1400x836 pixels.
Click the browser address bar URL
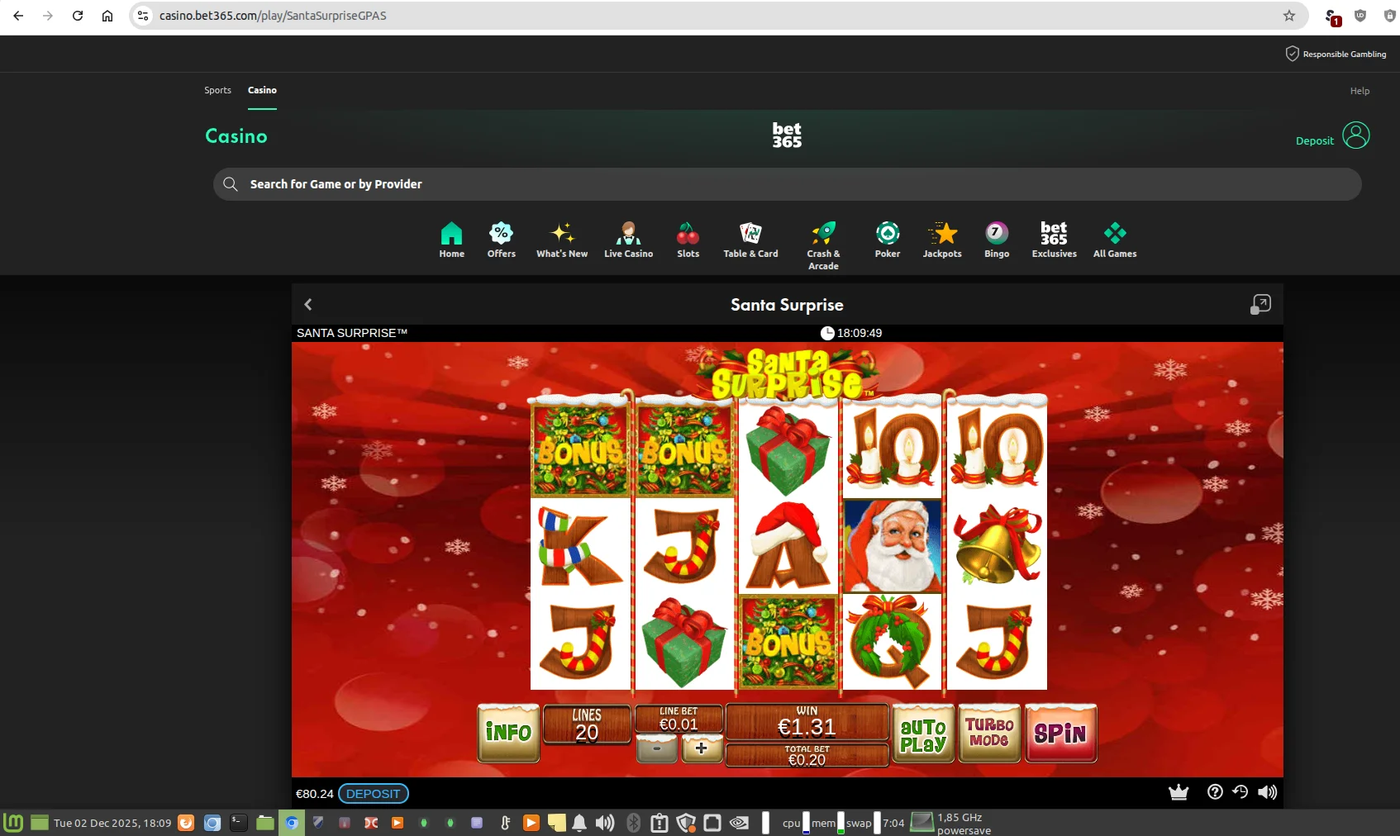273,16
